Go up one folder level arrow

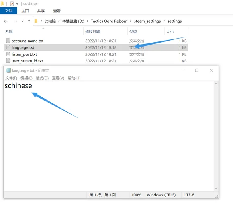29,21
